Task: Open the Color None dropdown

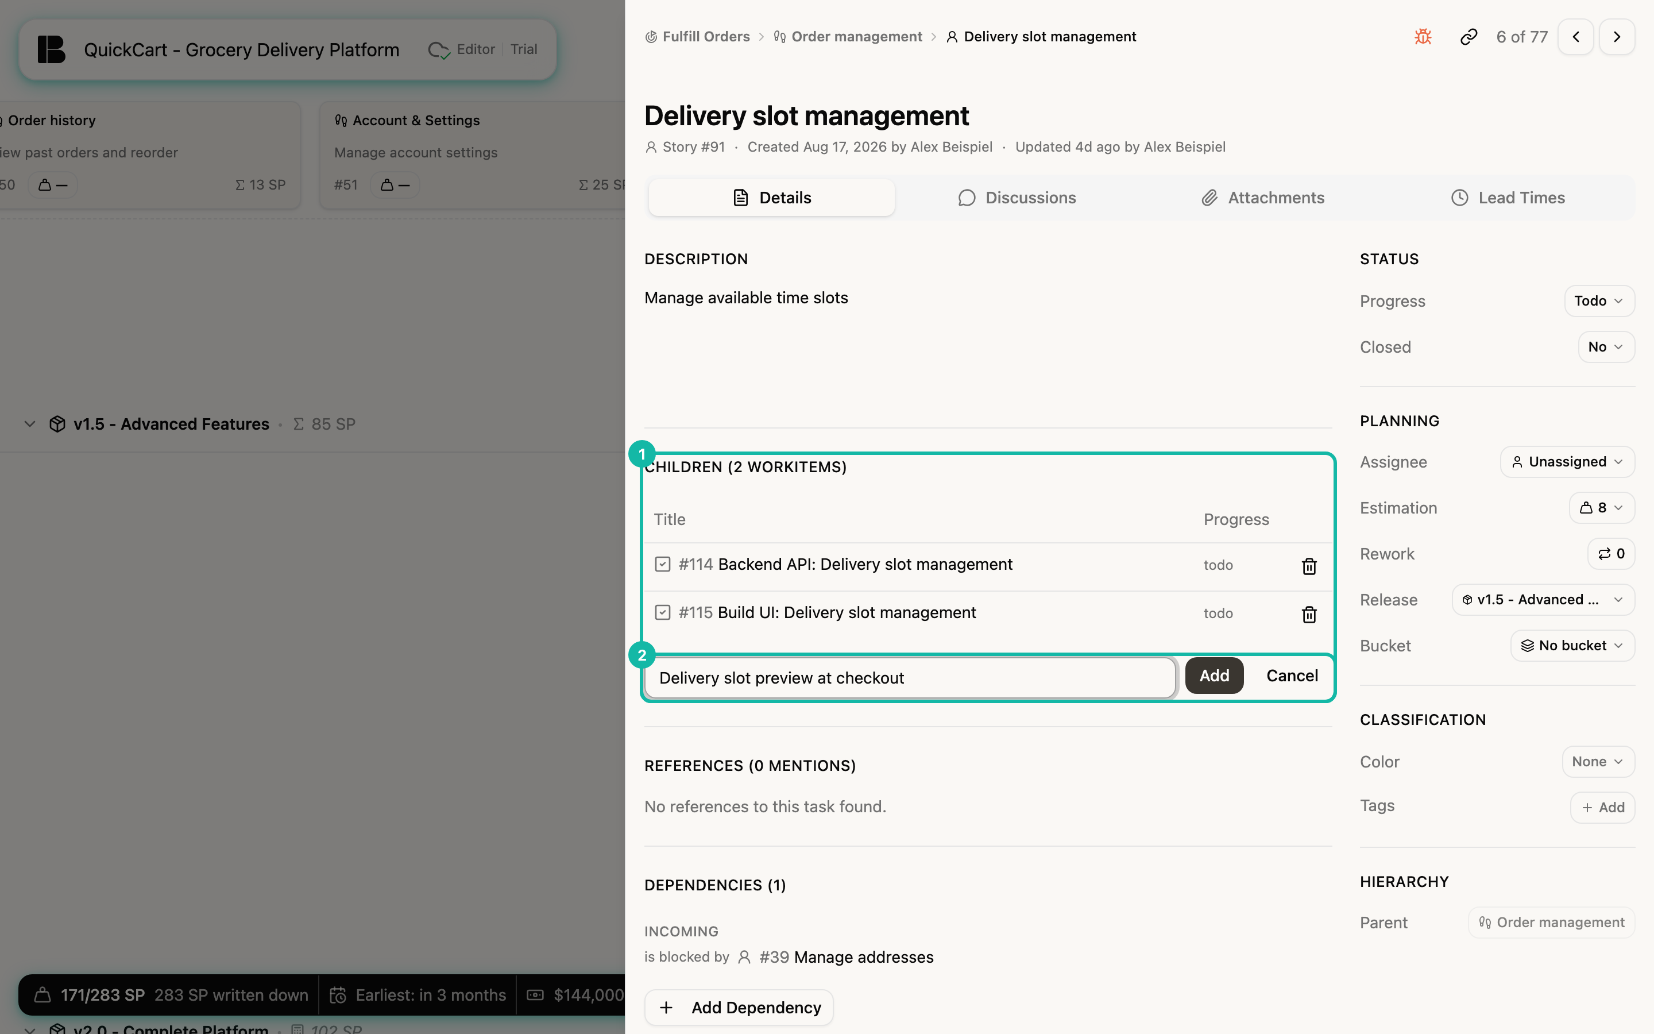Action: [1598, 761]
